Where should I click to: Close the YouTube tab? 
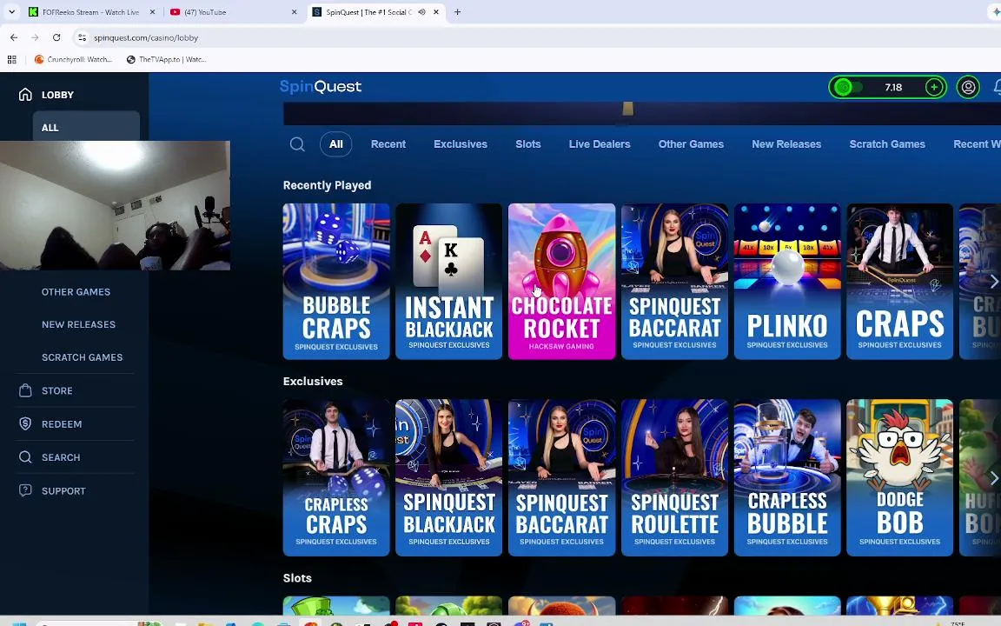pyautogui.click(x=294, y=12)
